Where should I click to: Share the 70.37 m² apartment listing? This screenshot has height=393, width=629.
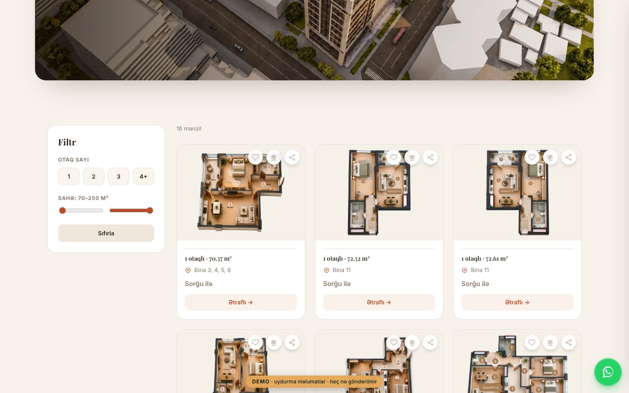(292, 157)
